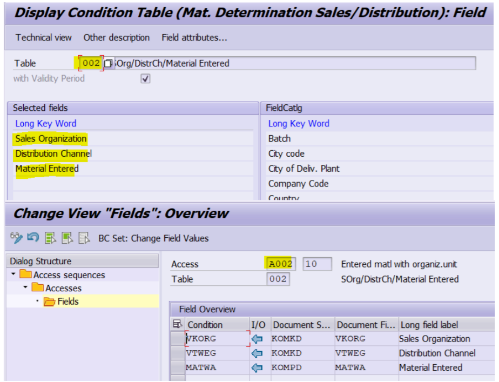Click the Select Block toolbar icon
This screenshot has width=499, height=382.
coord(68,238)
